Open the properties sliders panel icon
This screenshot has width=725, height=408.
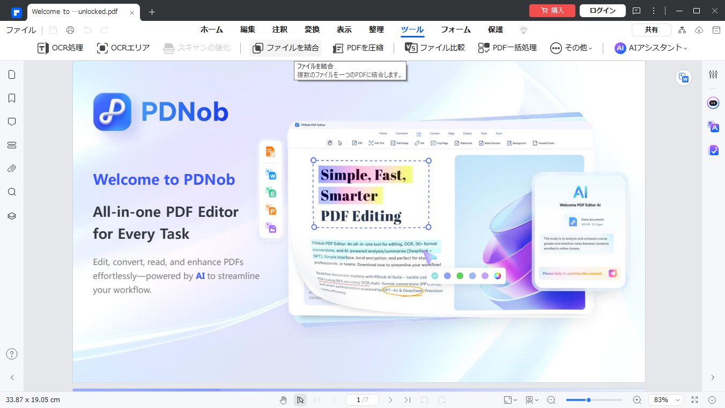[x=713, y=74]
